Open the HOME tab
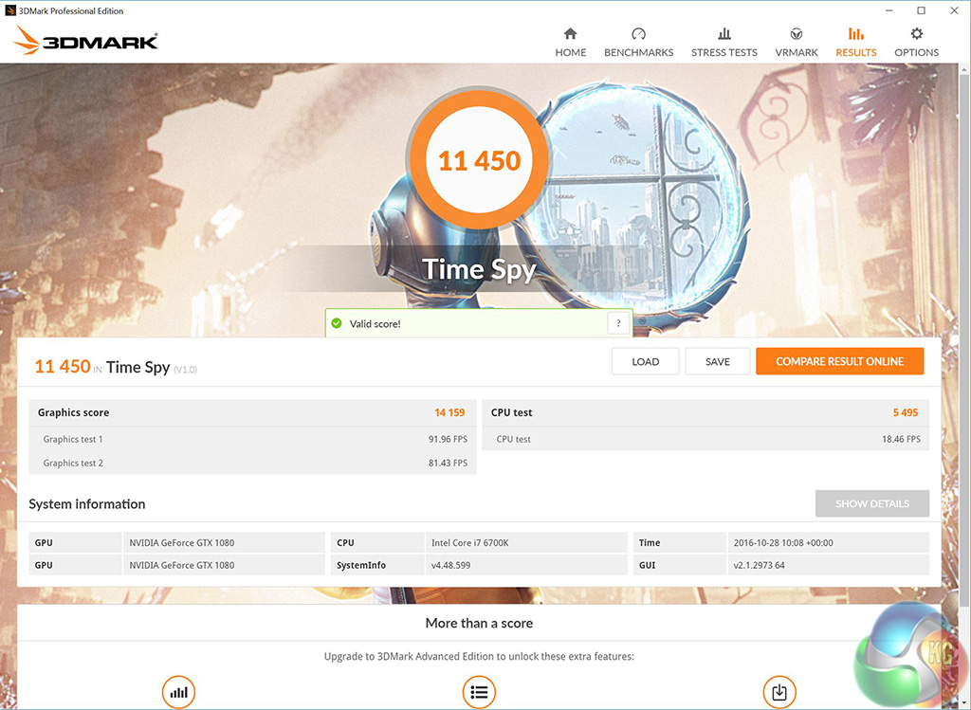Screen dimensions: 971x710 coord(570,42)
